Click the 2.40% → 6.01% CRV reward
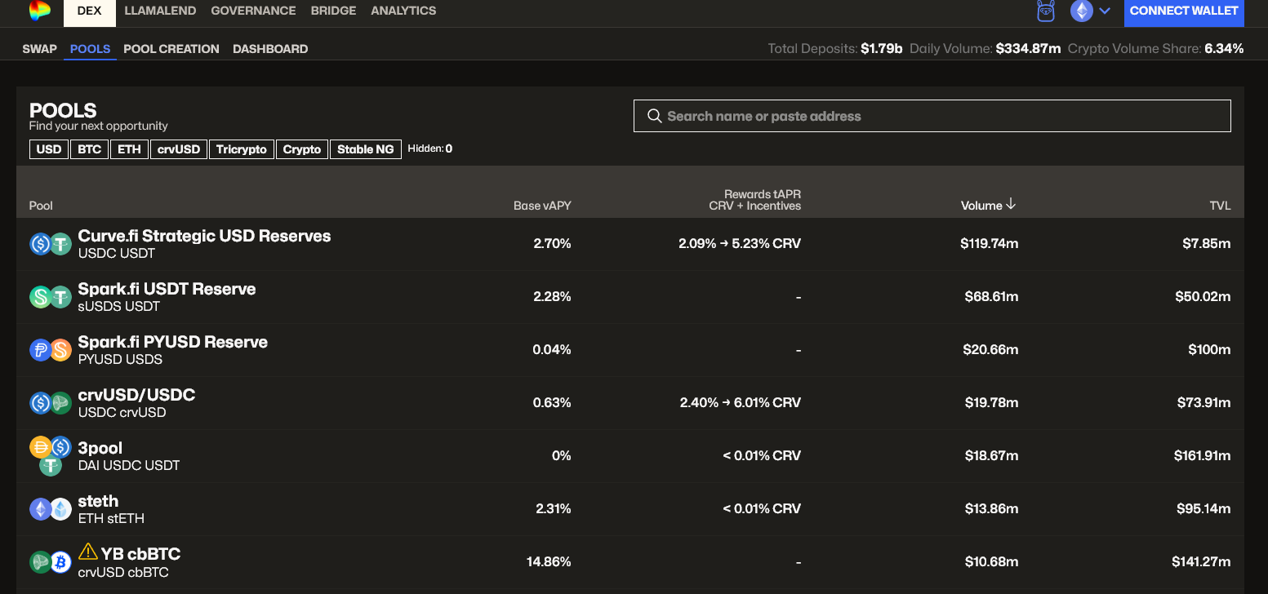The height and width of the screenshot is (594, 1268). point(740,402)
